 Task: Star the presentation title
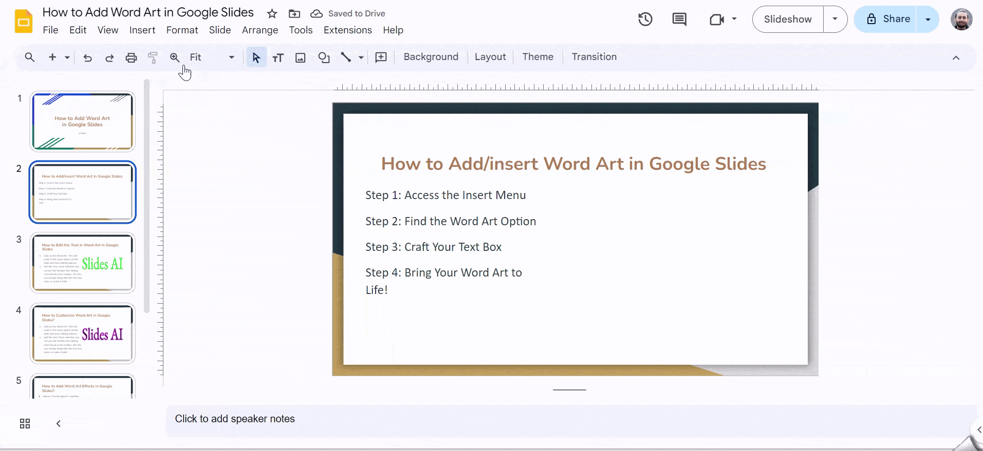click(x=272, y=14)
